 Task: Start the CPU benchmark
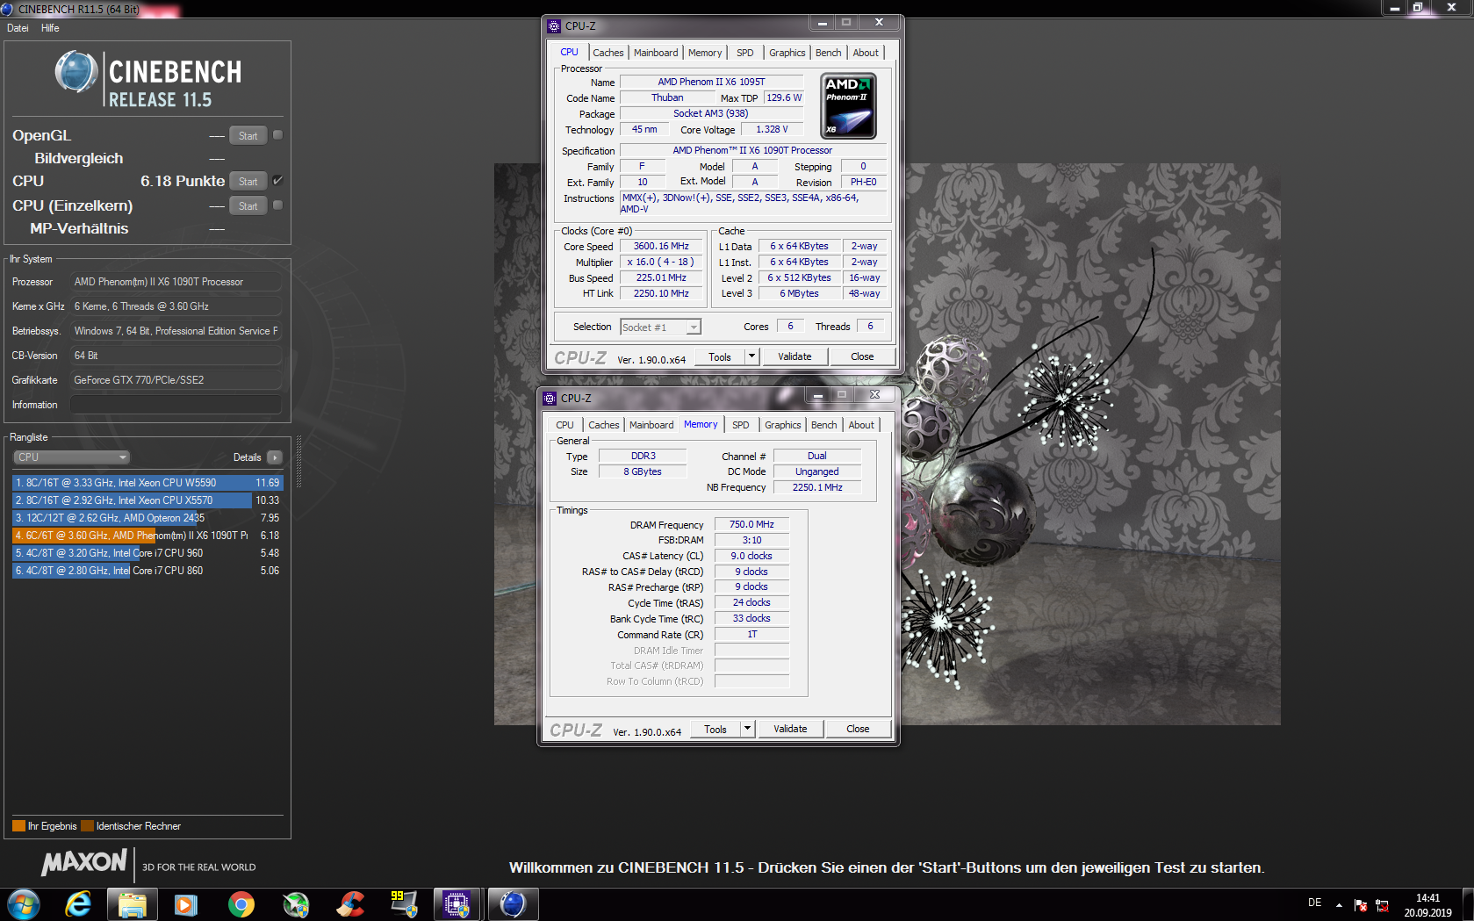[x=248, y=181]
